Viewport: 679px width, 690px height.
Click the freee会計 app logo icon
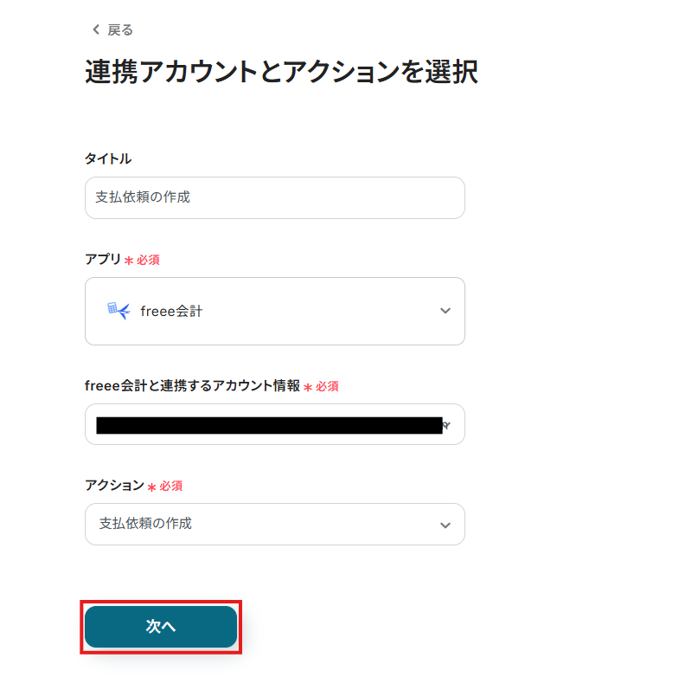118,311
